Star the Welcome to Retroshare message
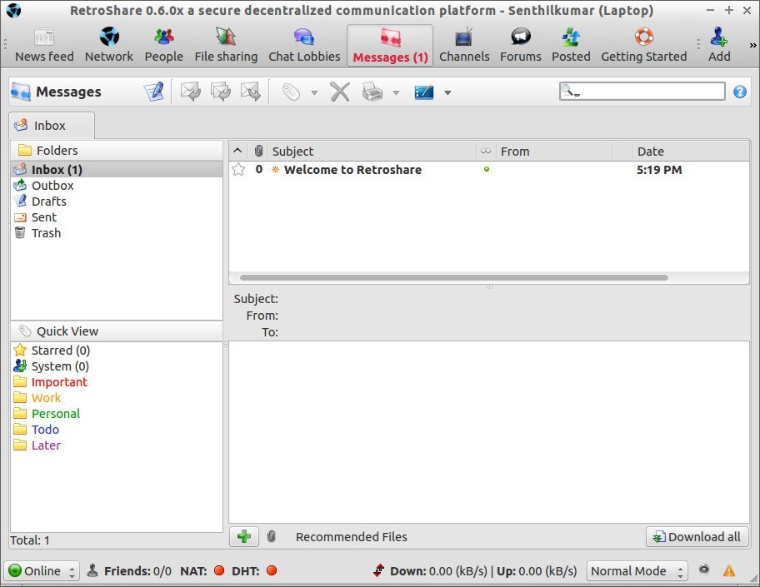This screenshot has height=587, width=760. tap(238, 170)
